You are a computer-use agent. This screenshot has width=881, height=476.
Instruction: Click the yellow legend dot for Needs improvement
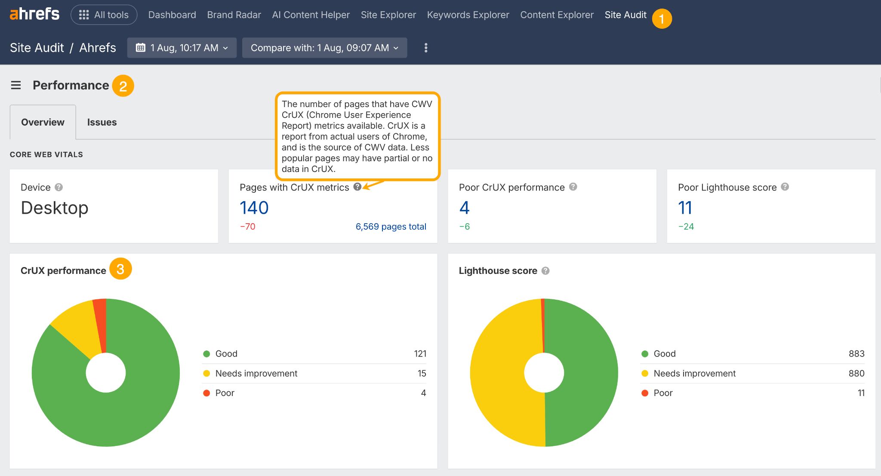[207, 373]
